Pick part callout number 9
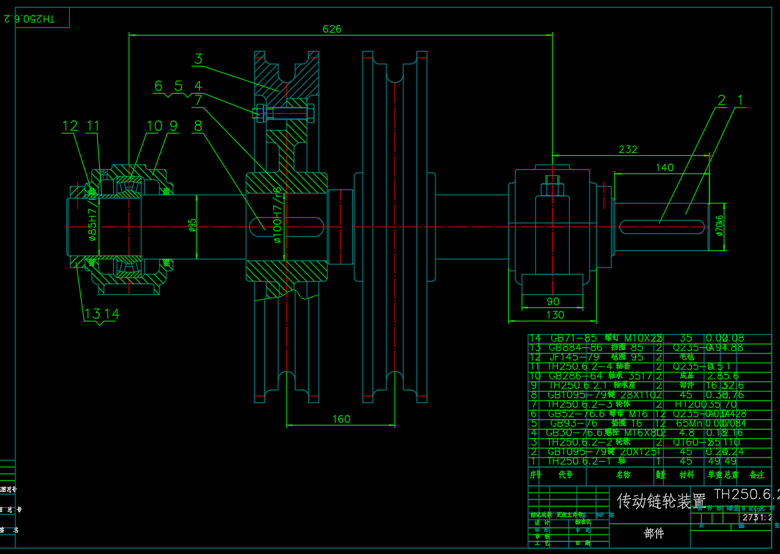The height and width of the screenshot is (554, 780). (173, 126)
